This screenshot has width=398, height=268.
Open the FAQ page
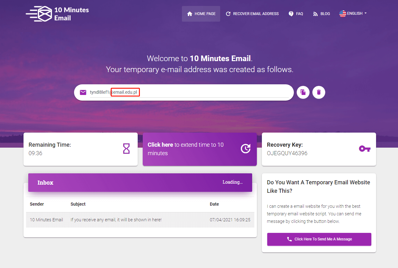(296, 14)
